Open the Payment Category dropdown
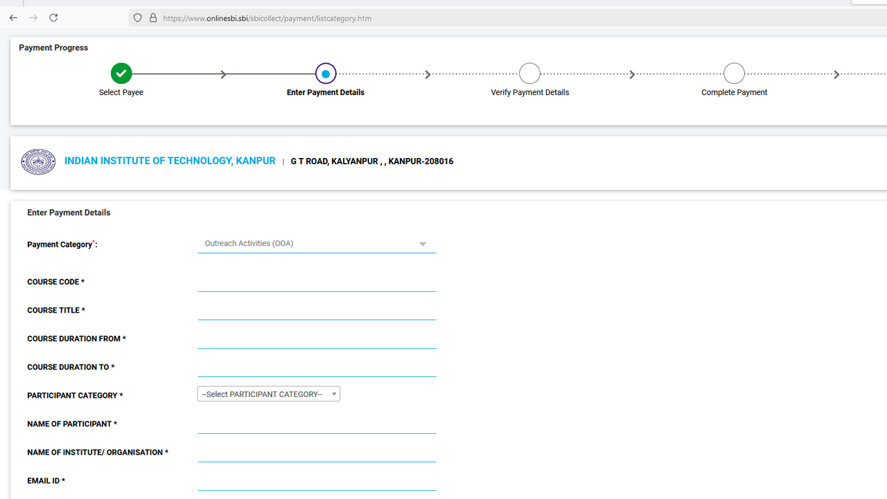Screen dimensions: 887x499 click(x=317, y=243)
